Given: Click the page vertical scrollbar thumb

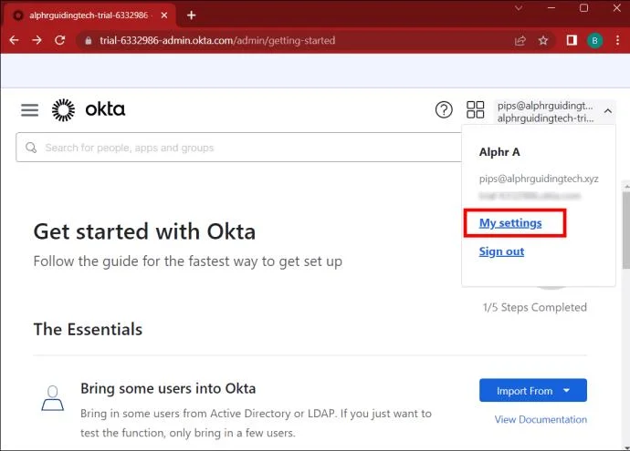Looking at the screenshot, I should tap(626, 230).
